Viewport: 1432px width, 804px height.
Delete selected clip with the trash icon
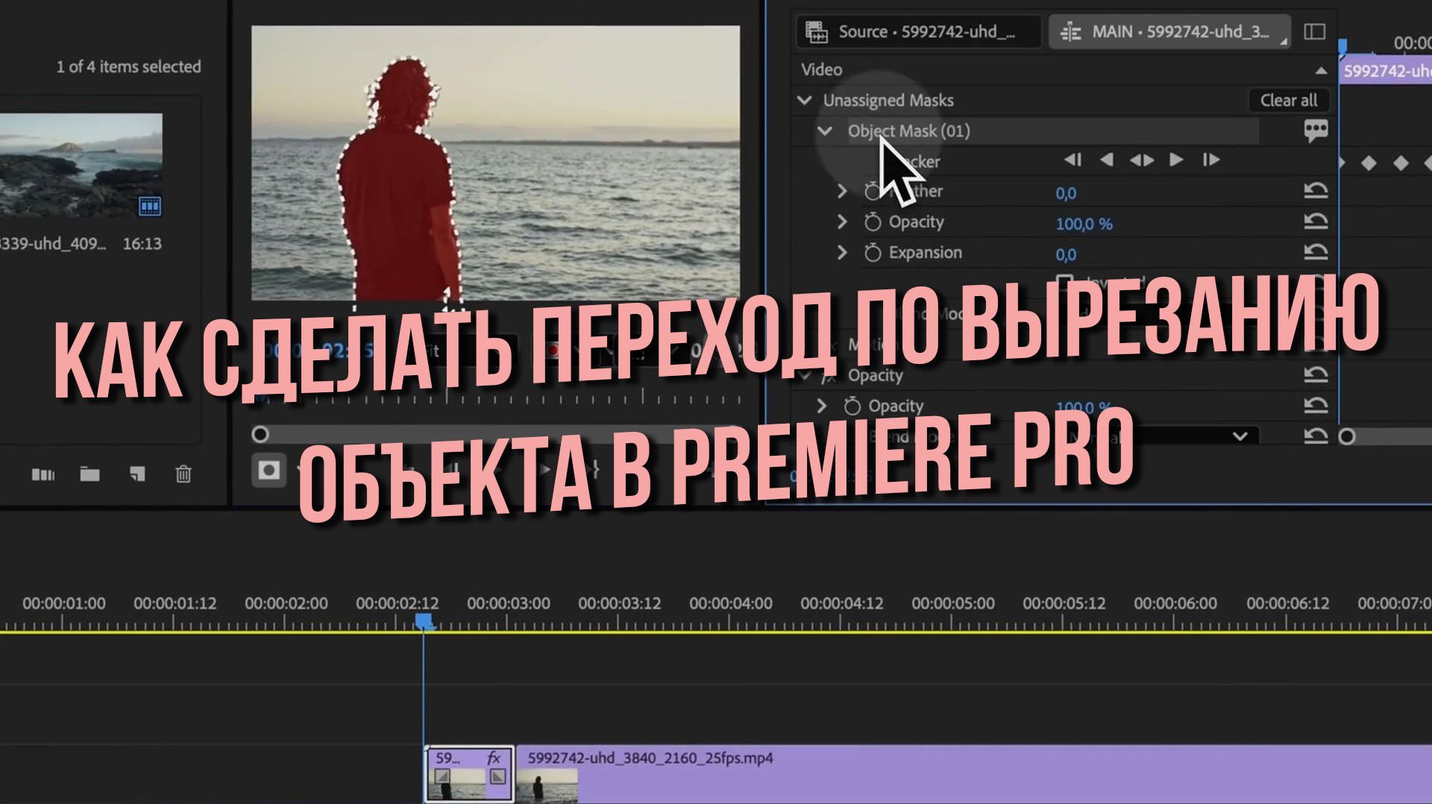click(183, 474)
